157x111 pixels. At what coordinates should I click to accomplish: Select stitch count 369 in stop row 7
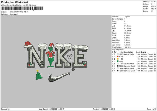tap(121, 68)
